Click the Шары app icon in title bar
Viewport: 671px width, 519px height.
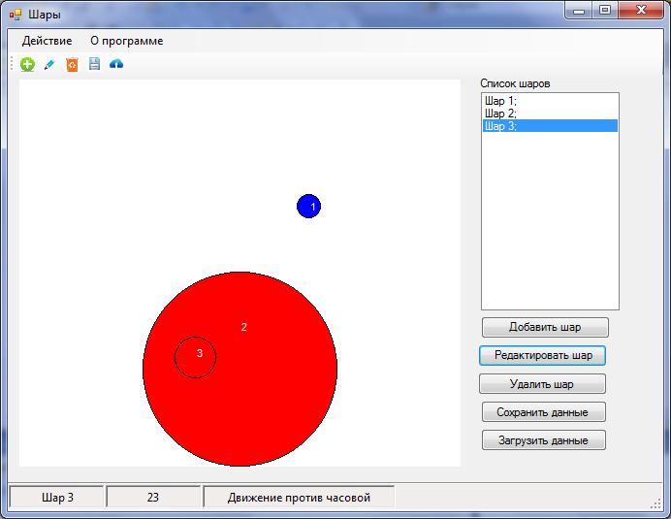[16, 15]
